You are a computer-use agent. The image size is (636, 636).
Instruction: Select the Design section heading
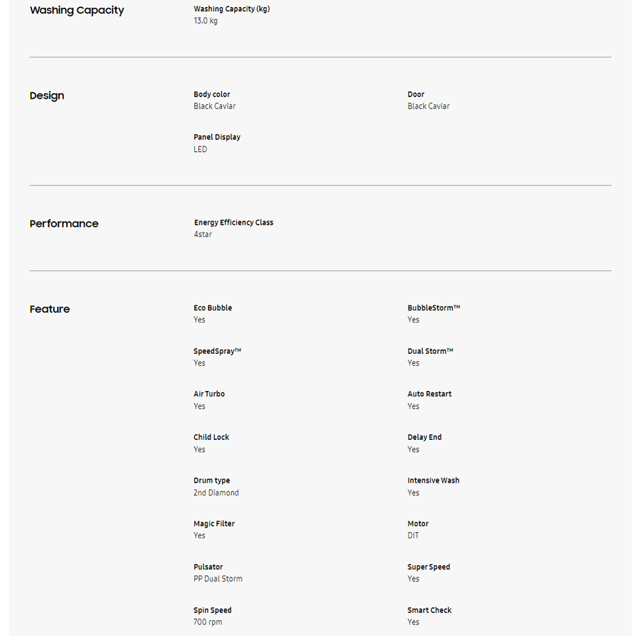(x=47, y=96)
